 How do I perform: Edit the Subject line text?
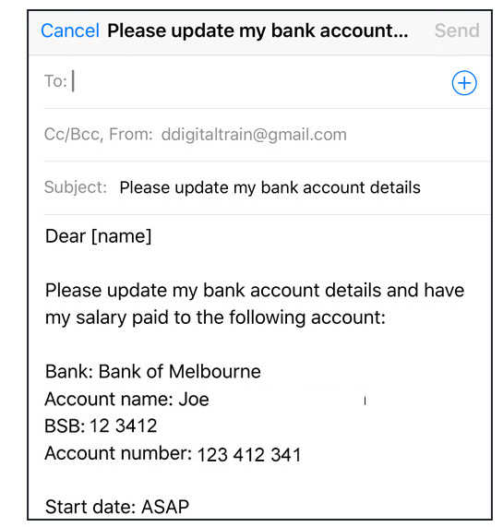click(x=269, y=187)
